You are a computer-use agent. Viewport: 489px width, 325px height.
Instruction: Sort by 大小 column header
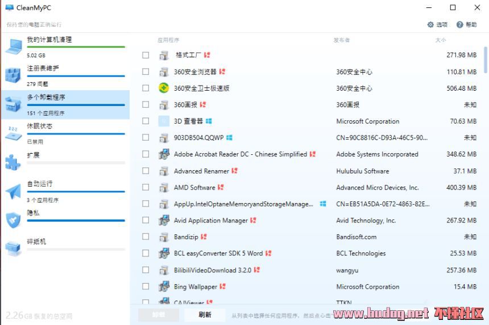coord(440,40)
